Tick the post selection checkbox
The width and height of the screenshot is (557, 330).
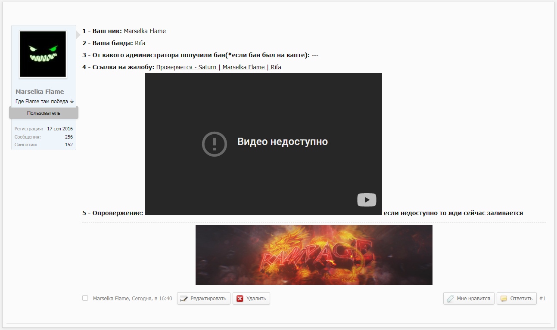click(x=85, y=298)
